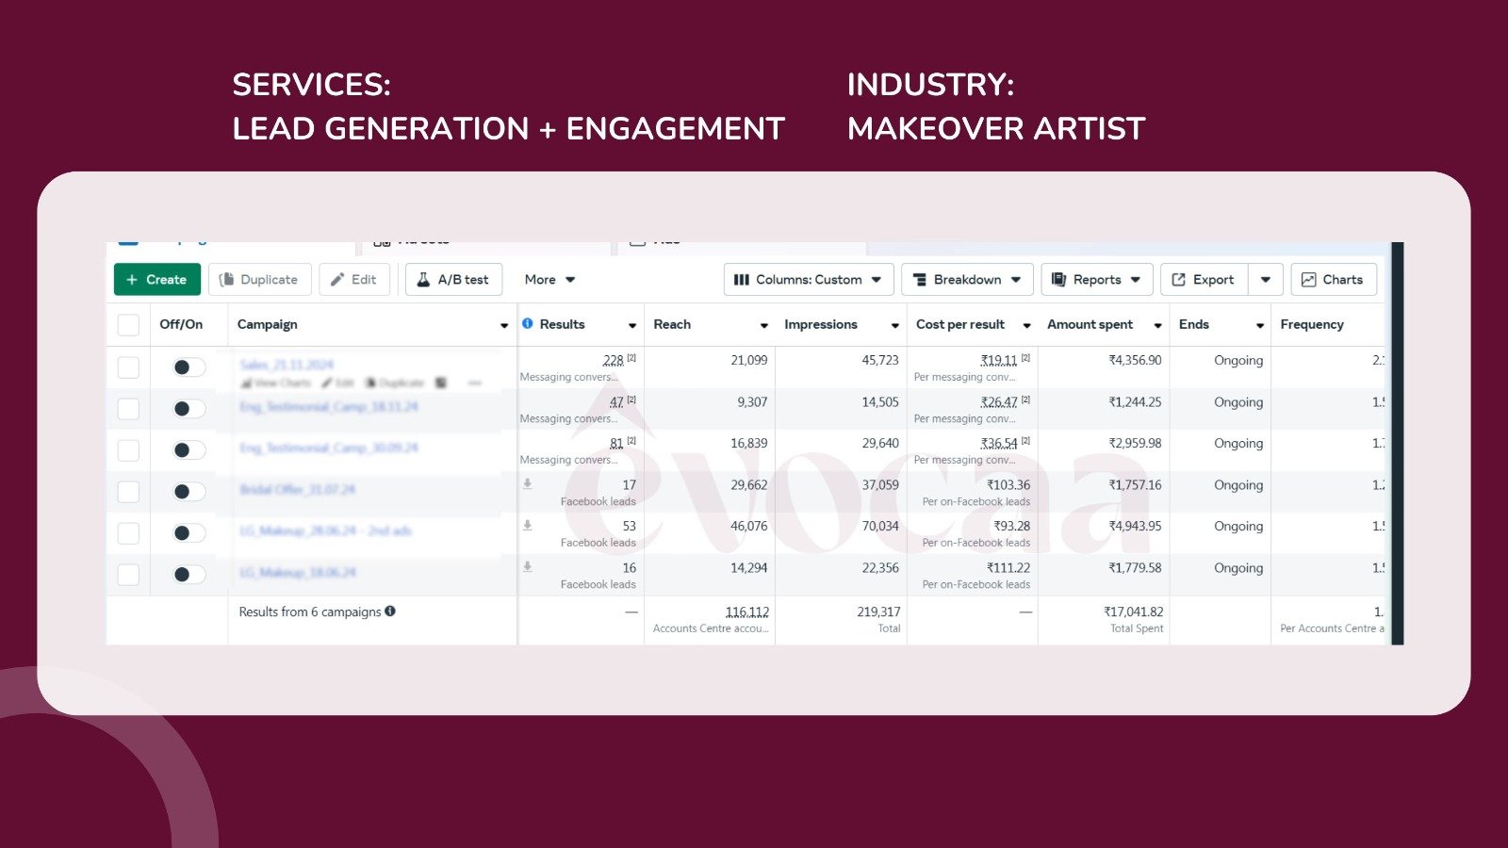Click the info icon beside Results header
The width and height of the screenshot is (1508, 848).
(x=528, y=323)
